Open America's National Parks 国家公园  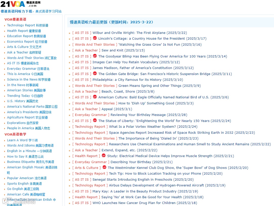click(x=32, y=107)
